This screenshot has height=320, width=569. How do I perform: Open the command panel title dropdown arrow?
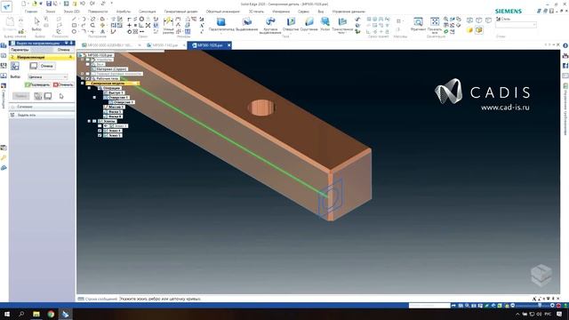click(x=67, y=44)
